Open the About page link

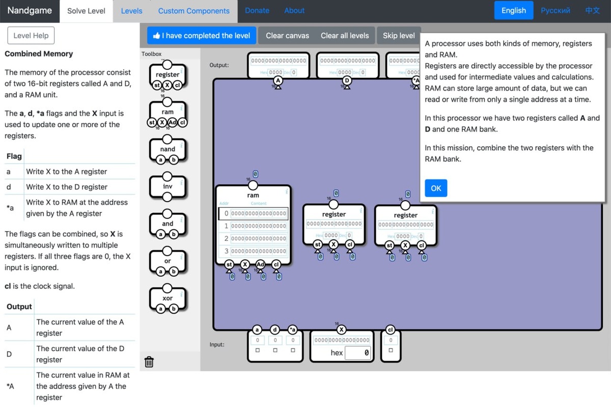(x=294, y=10)
